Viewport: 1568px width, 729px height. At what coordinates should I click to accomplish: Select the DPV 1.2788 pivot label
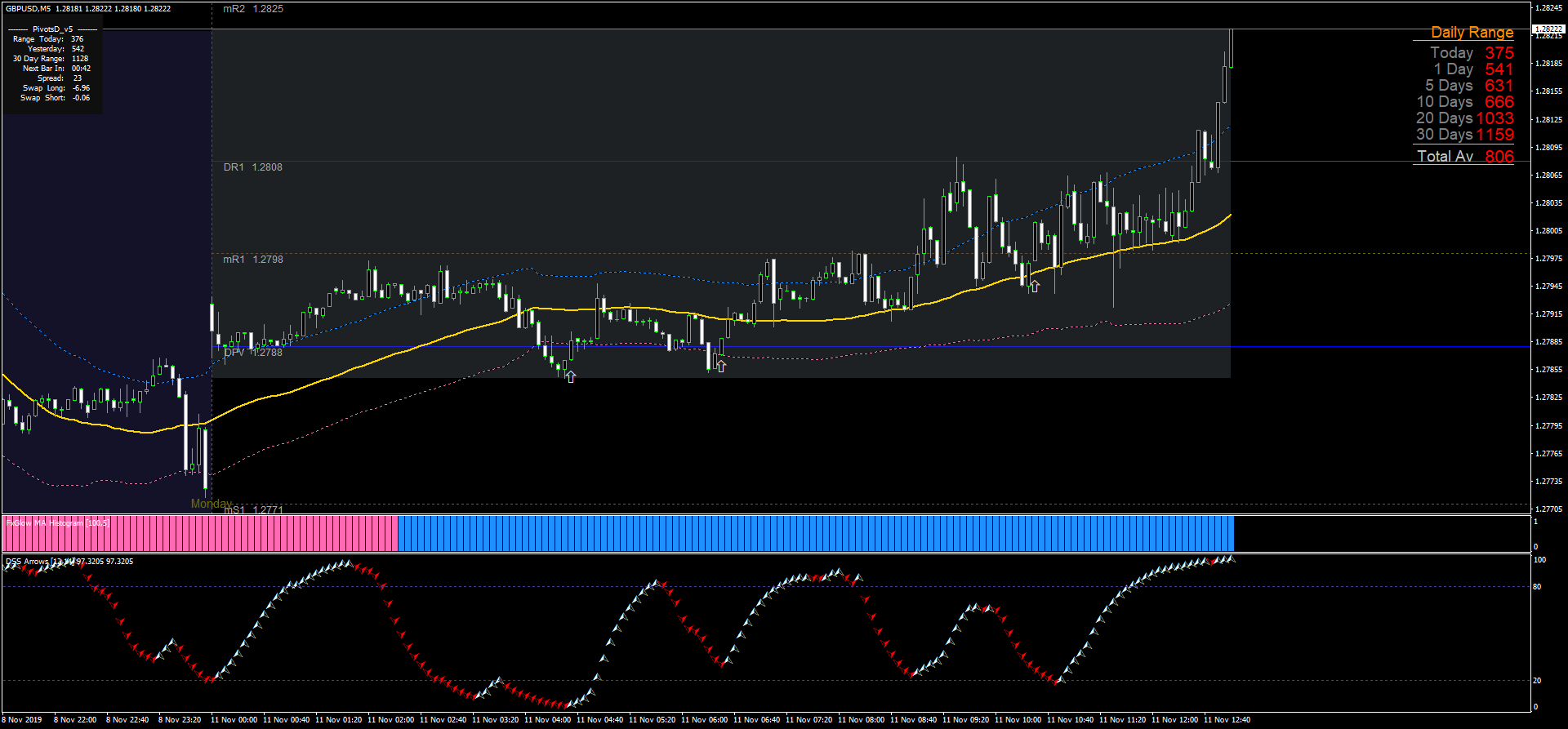(x=253, y=353)
